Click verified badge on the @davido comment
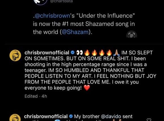 tap(71, 116)
